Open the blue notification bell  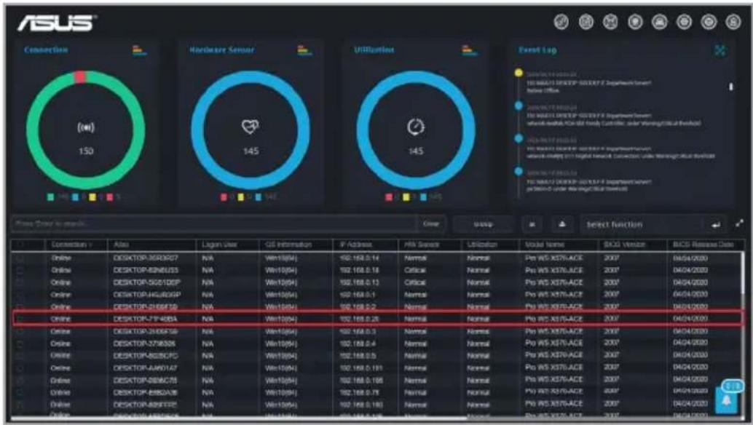pyautogui.click(x=727, y=400)
